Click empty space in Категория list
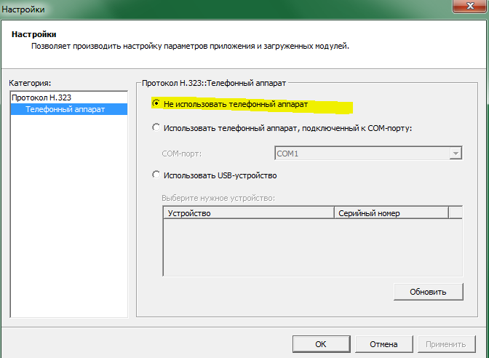 pyautogui.click(x=69, y=218)
